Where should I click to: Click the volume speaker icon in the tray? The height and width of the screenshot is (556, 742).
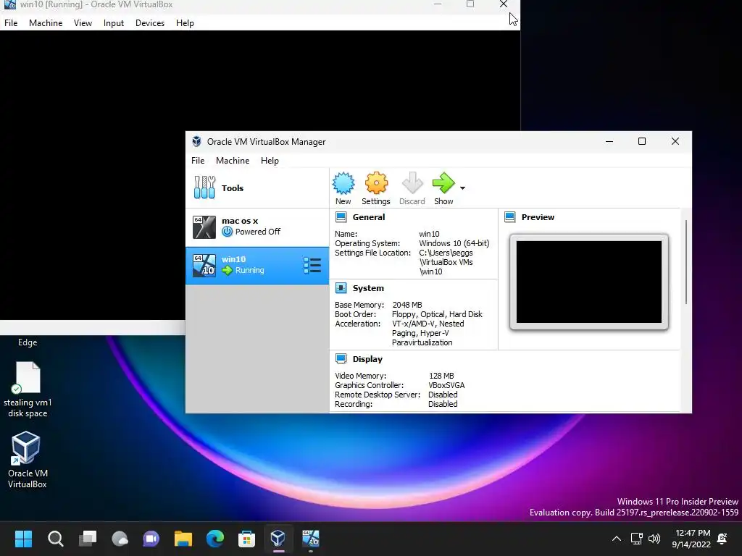654,539
